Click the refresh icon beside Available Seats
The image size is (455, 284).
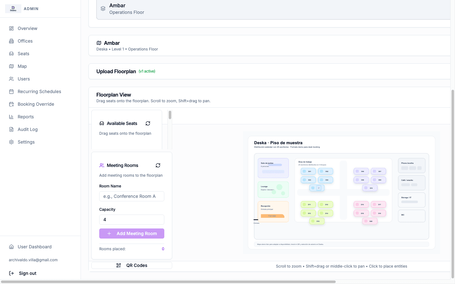148,123
